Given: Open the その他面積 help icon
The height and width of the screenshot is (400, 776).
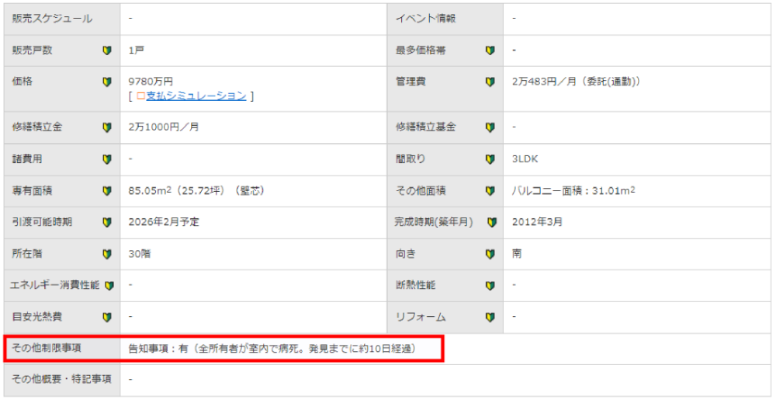Looking at the screenshot, I should (490, 190).
